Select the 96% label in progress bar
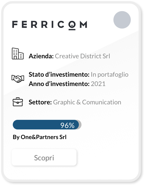 point(67,125)
